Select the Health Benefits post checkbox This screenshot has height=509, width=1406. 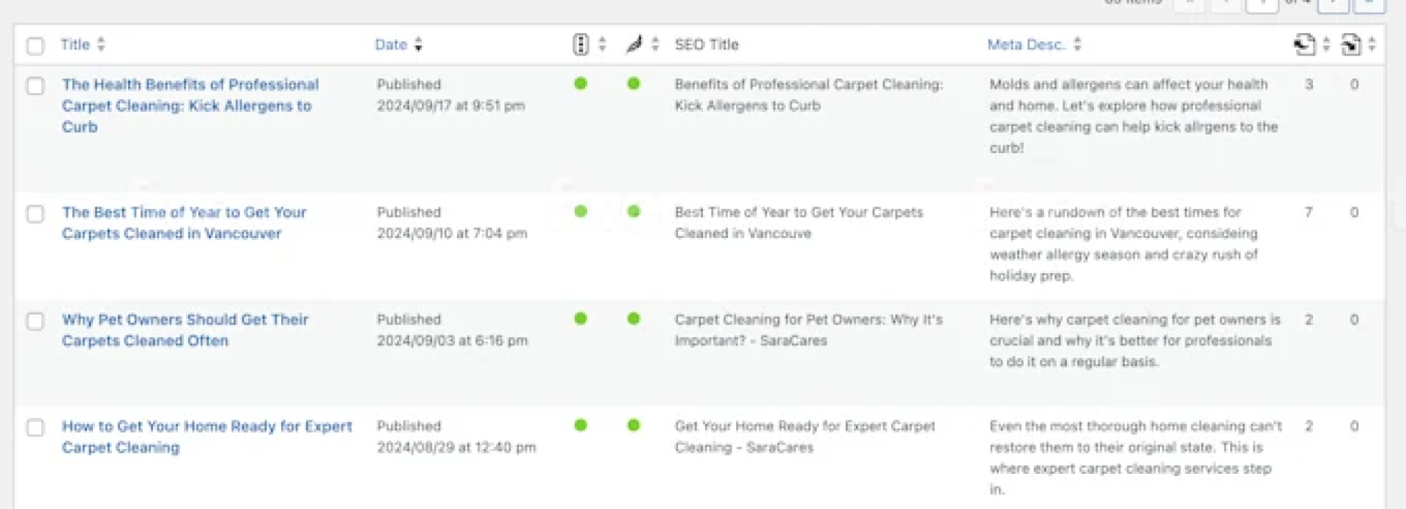(35, 86)
